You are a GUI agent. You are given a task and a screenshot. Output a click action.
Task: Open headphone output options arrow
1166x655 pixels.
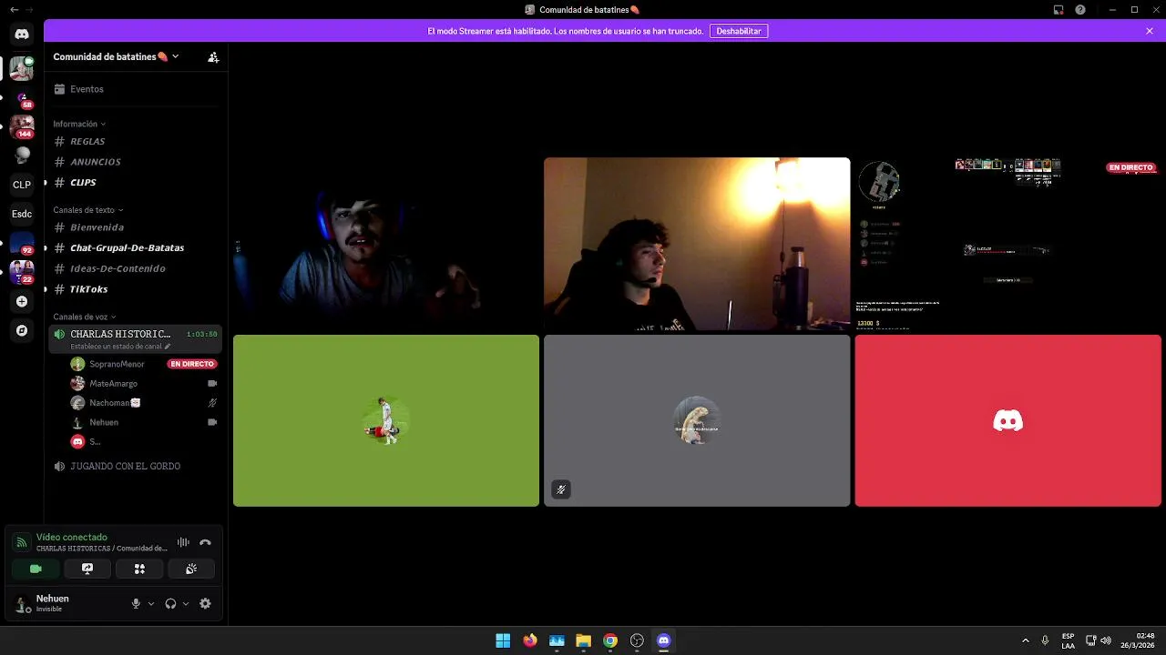coord(186,603)
